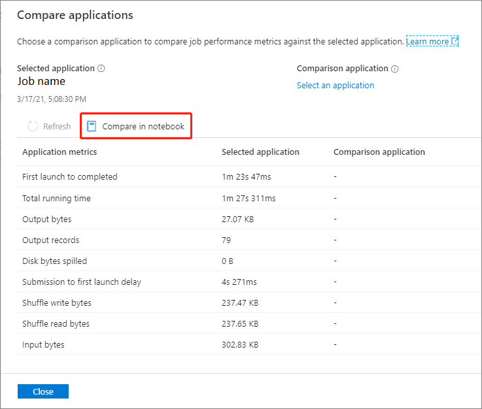Click the Shuffle write bytes metric

tap(57, 303)
